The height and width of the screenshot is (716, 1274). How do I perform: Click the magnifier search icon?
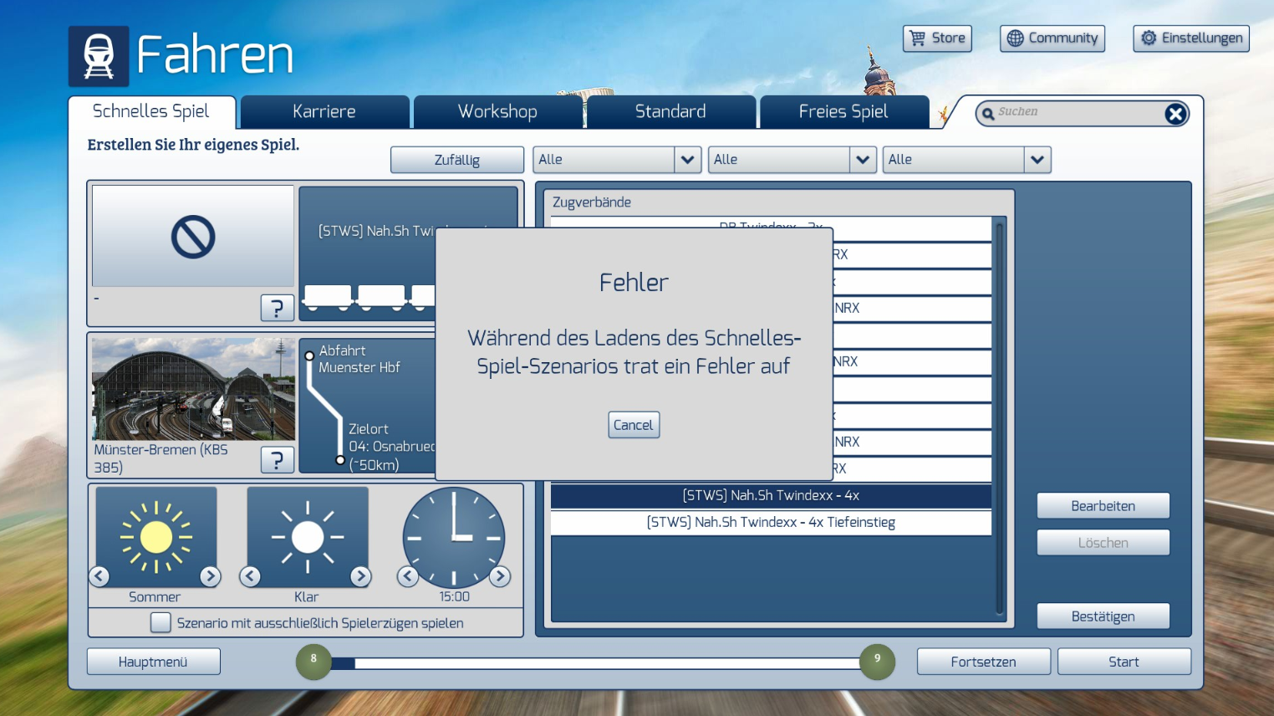pyautogui.click(x=988, y=114)
